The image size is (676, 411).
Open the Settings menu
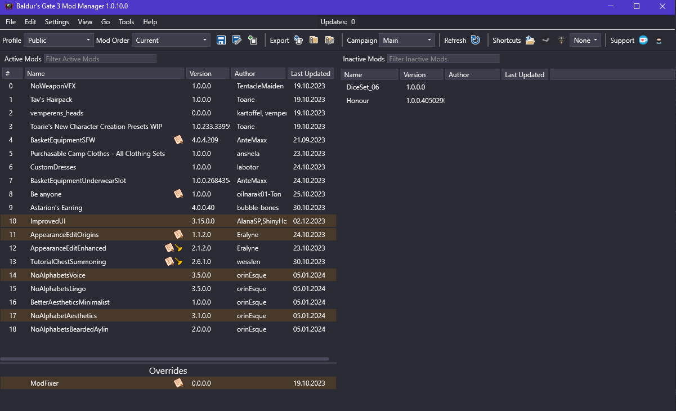point(57,22)
